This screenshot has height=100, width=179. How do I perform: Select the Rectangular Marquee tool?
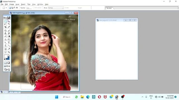click(x=5, y=21)
